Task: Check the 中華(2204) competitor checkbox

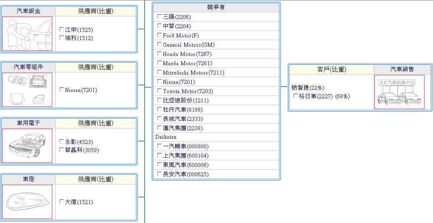Action: [x=159, y=26]
